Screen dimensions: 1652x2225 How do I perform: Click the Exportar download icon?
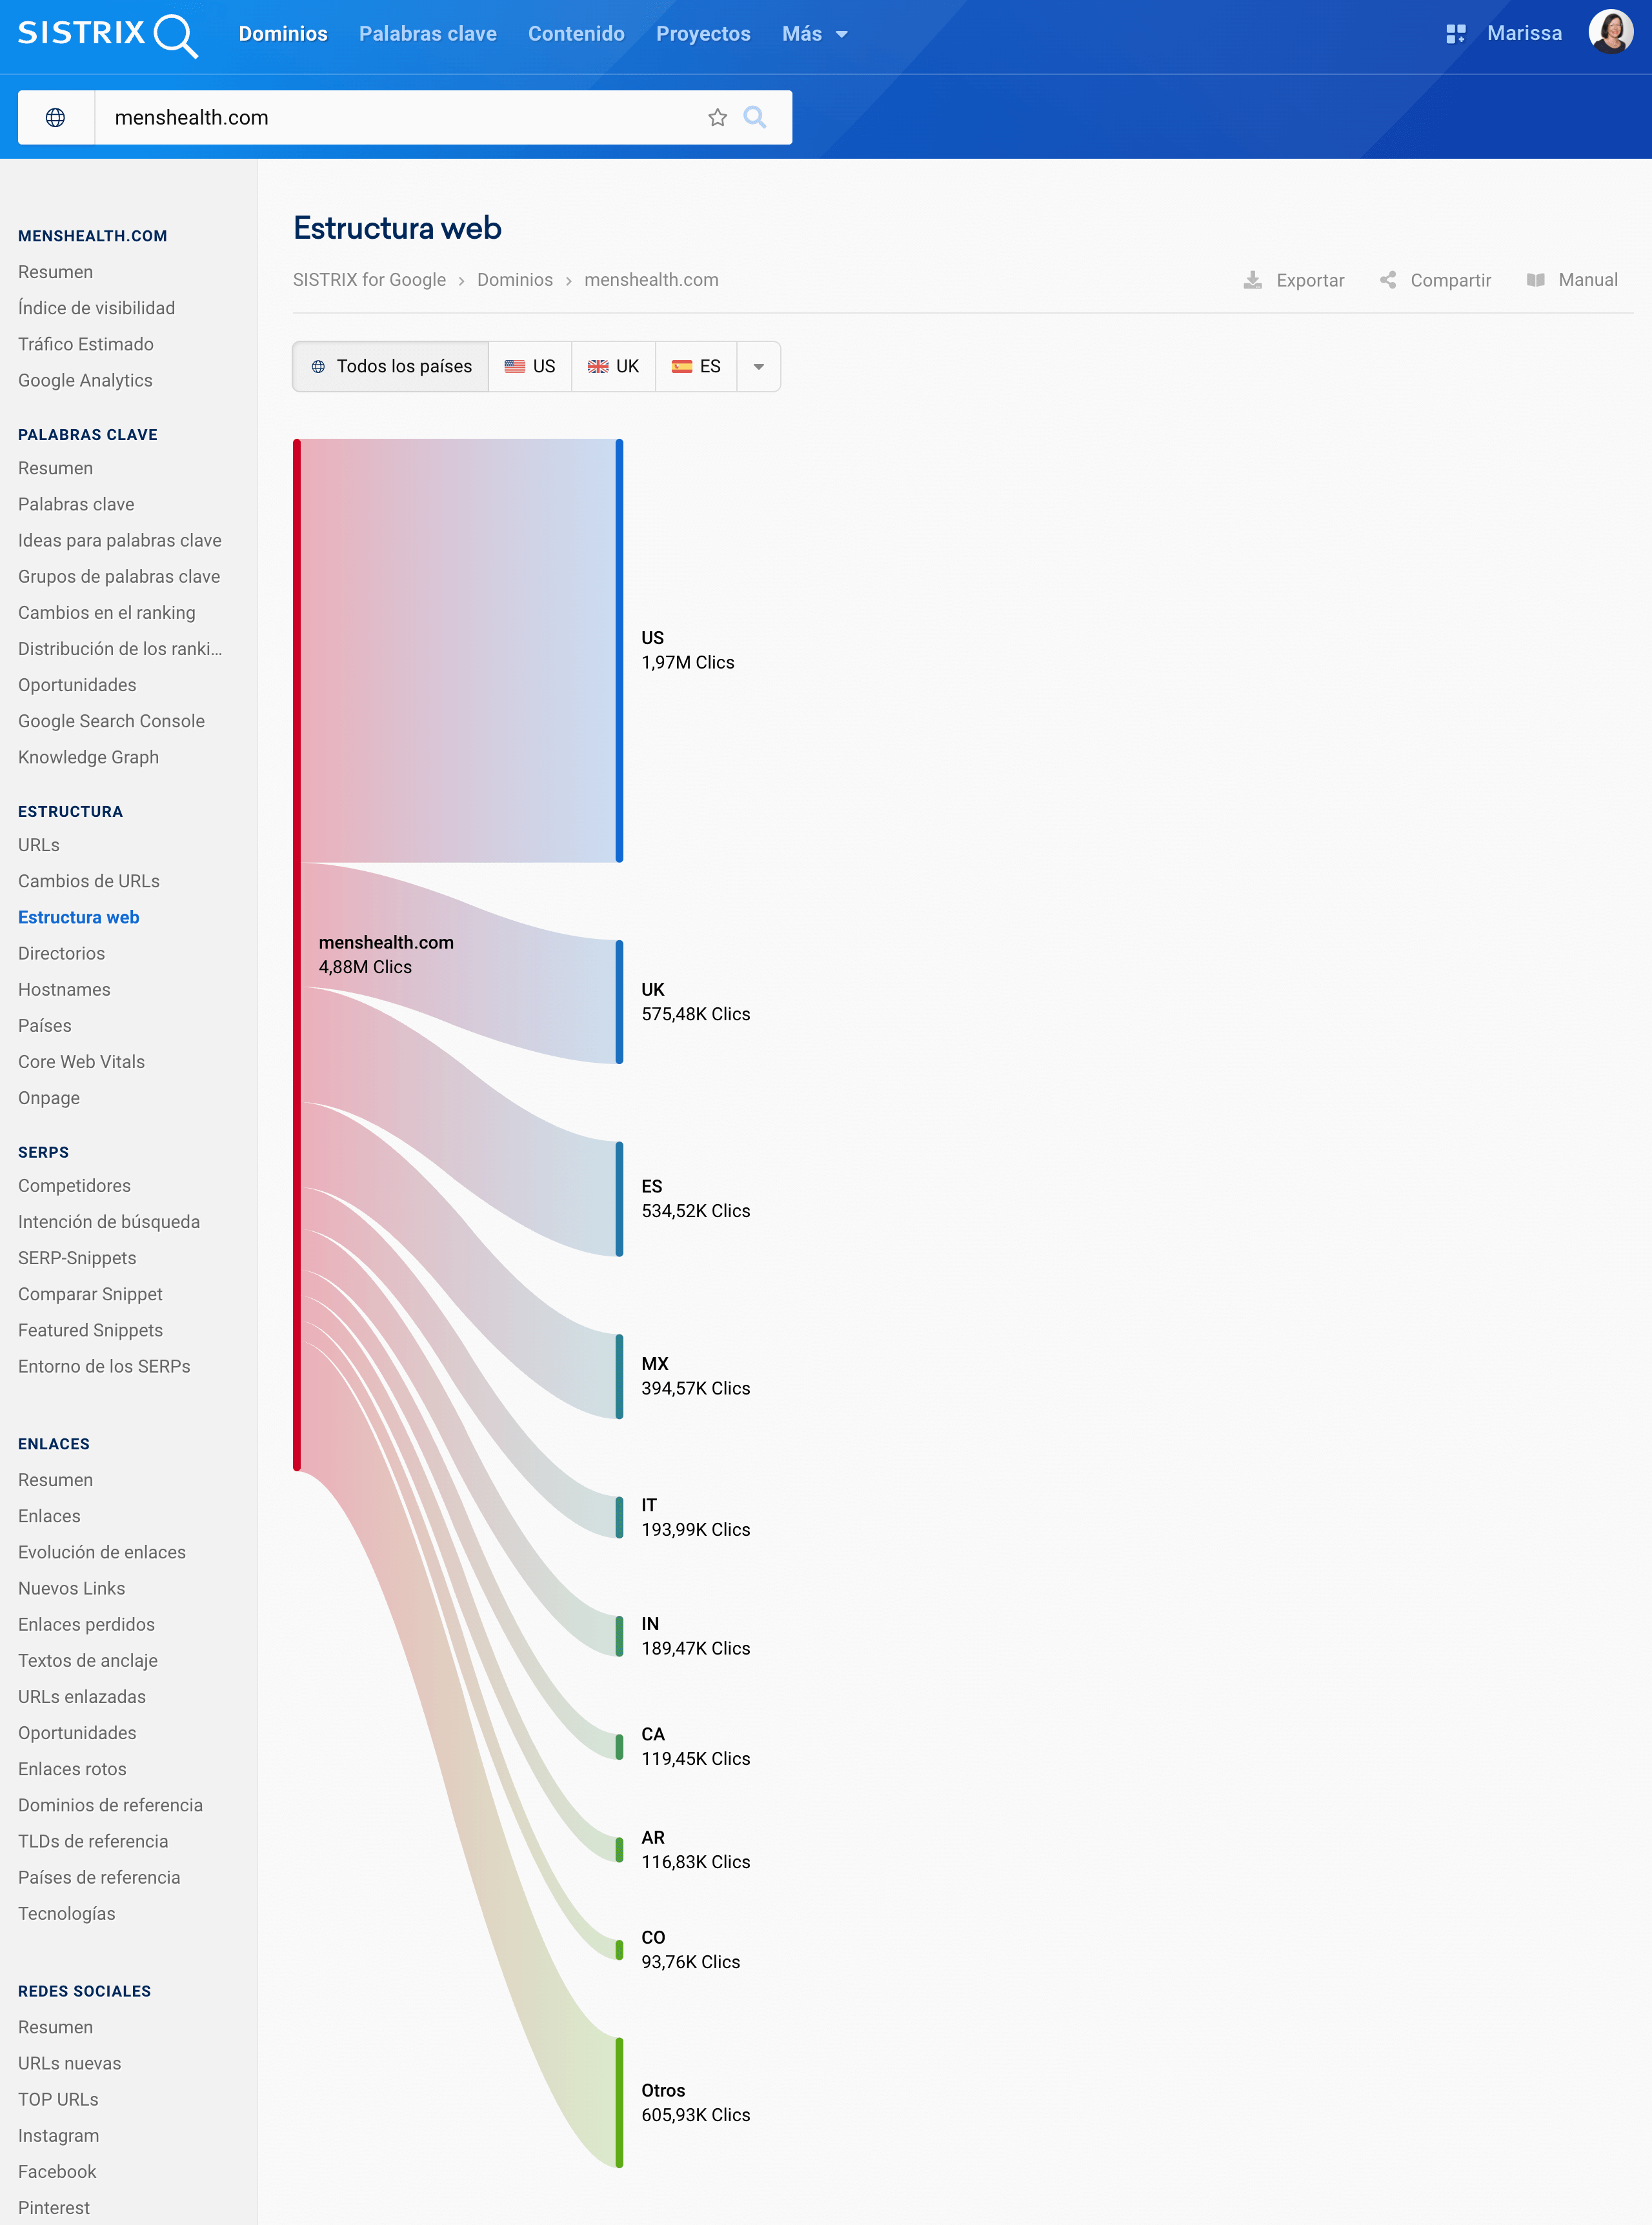tap(1252, 280)
